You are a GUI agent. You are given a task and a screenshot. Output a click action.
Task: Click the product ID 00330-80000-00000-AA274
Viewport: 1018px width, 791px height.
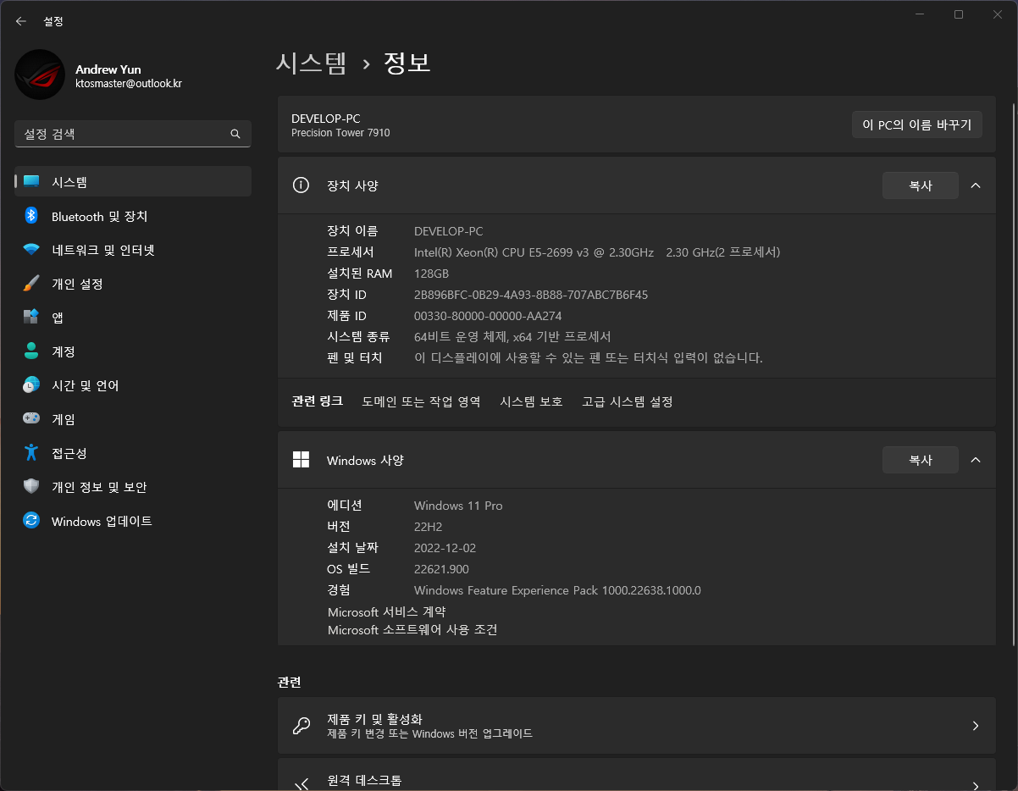coord(488,316)
